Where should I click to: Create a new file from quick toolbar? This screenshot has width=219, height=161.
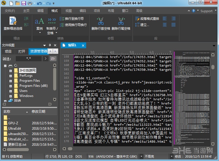click(x=11, y=3)
